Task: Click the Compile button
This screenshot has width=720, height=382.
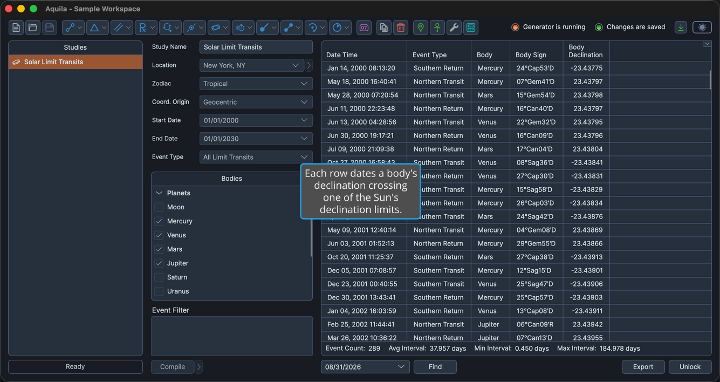Action: (x=173, y=367)
